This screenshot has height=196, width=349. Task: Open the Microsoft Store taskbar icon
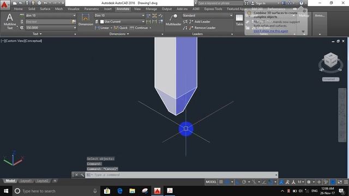coord(107,191)
